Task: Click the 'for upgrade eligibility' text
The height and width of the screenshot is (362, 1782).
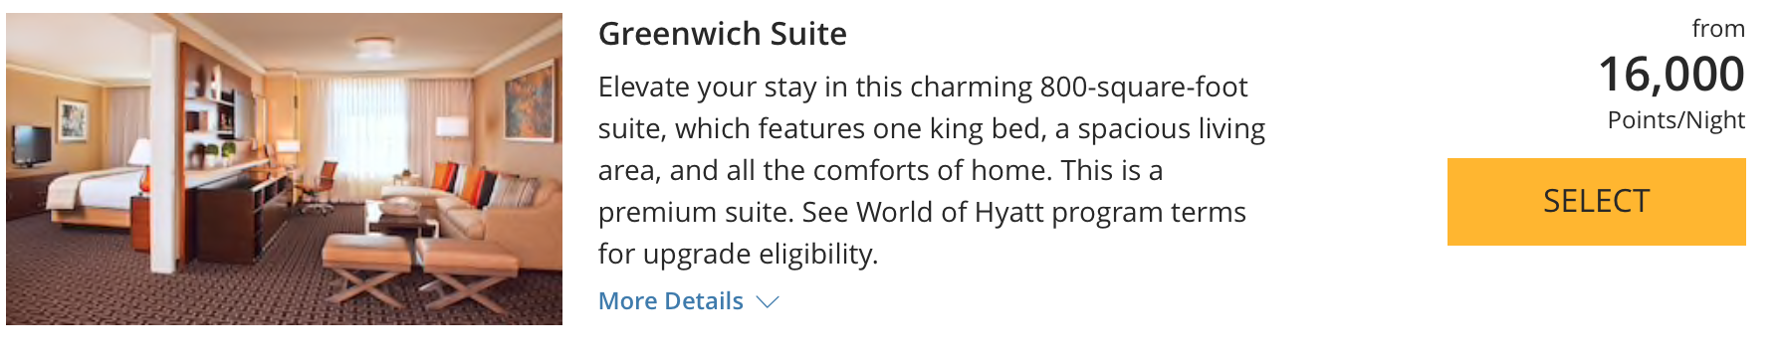Action: tap(738, 255)
